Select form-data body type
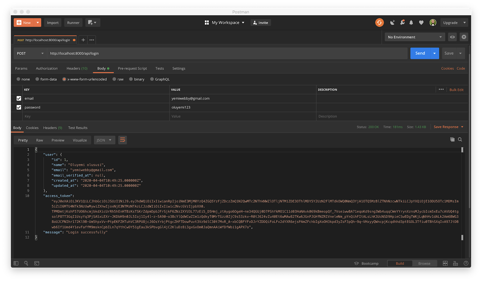 pos(37,79)
